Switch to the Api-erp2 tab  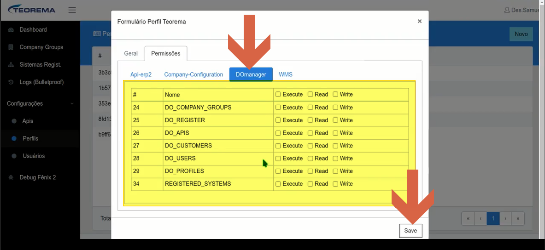click(x=141, y=74)
